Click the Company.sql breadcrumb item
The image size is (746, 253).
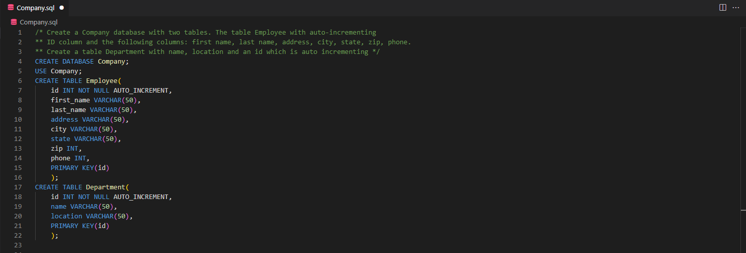38,22
